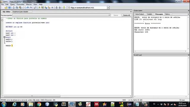Switch to pgAdmin elephant icon in taskbar
This screenshot has width=190, height=107.
(72, 104)
